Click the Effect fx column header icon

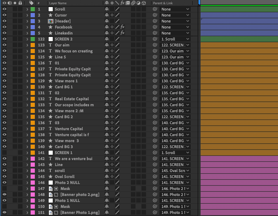pyautogui.click(x=122, y=3)
